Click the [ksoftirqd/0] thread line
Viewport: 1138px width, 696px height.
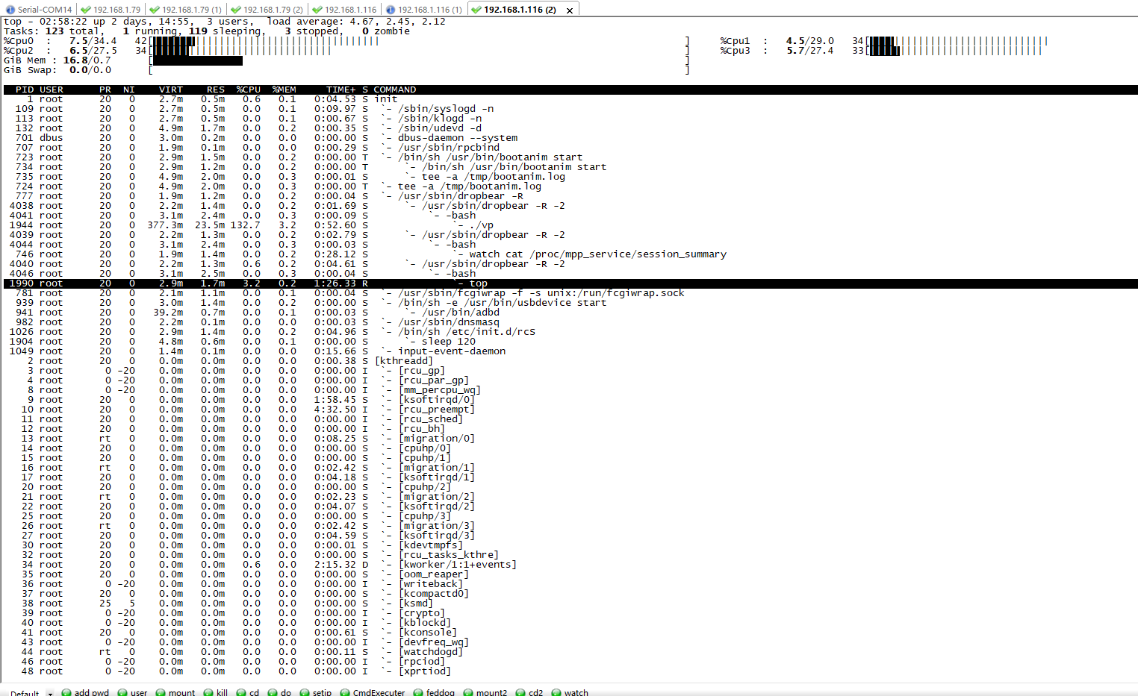(x=570, y=400)
